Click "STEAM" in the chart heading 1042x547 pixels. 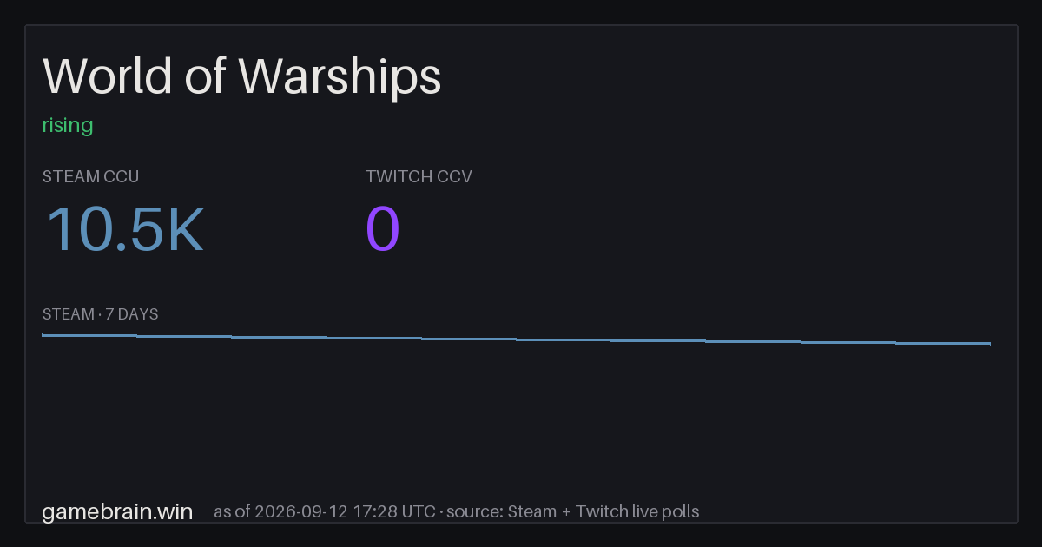pyautogui.click(x=69, y=314)
